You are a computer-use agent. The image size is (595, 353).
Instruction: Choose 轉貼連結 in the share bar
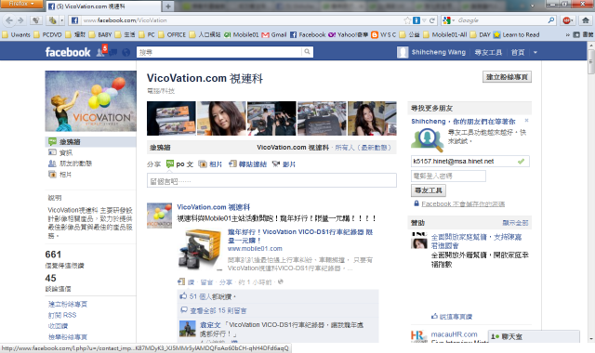tap(247, 164)
